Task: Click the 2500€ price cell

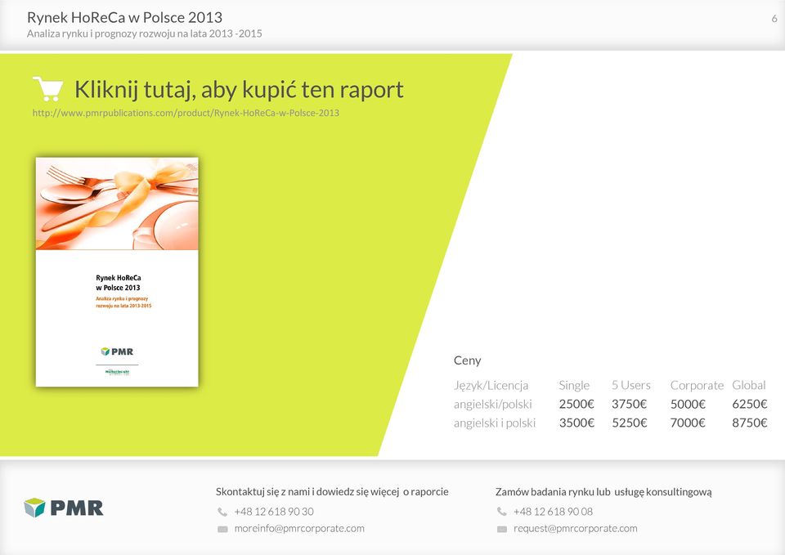Action: coord(576,404)
